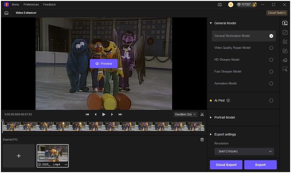Select General Restoration Model

pyautogui.click(x=244, y=36)
